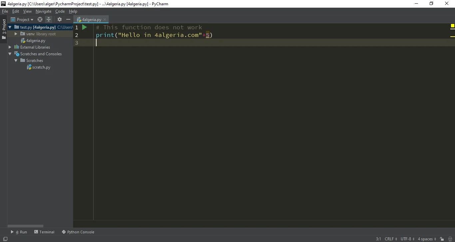Click the Project panel horizontal scrollbar
Viewport: 455px width, 242px height.
[25, 226]
